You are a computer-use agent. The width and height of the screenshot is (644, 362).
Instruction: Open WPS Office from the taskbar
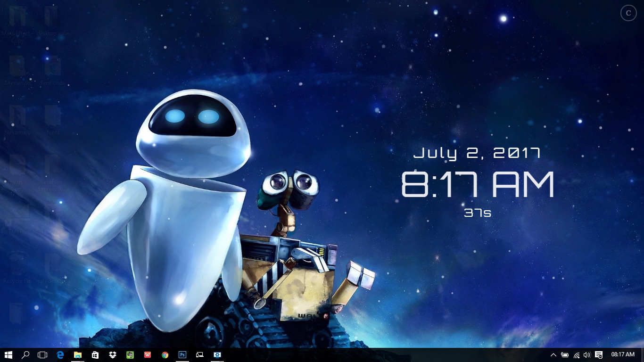point(147,355)
